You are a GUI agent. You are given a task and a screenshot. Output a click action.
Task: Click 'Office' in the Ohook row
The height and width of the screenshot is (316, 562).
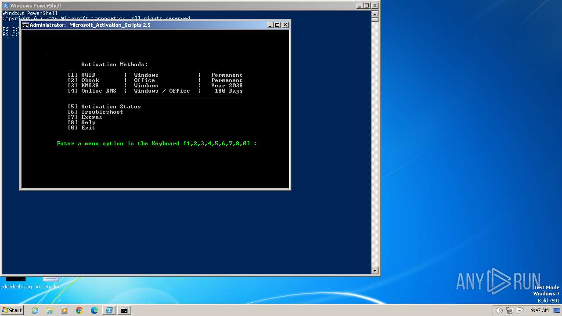144,80
